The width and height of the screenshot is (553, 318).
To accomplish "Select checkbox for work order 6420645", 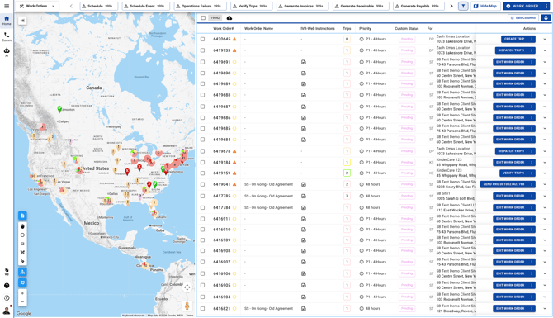I will click(x=202, y=39).
